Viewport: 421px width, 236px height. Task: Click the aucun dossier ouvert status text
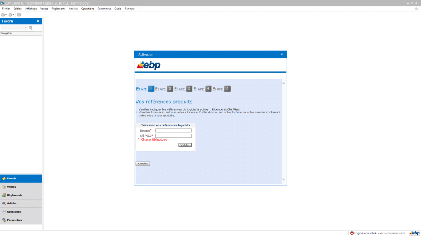tap(391, 233)
